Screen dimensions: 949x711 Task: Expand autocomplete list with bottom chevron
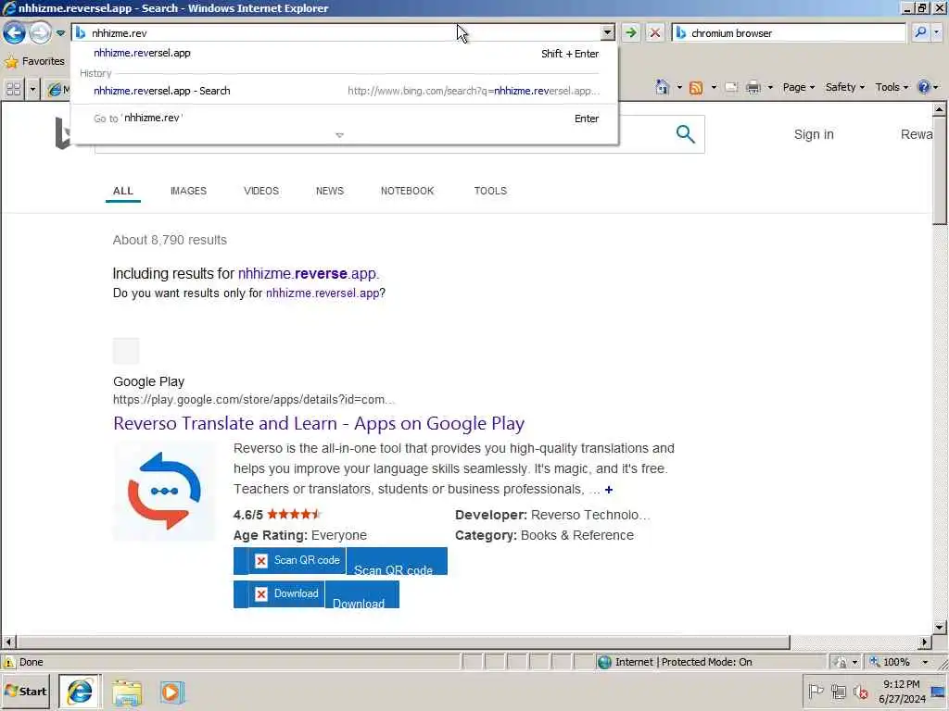[339, 135]
